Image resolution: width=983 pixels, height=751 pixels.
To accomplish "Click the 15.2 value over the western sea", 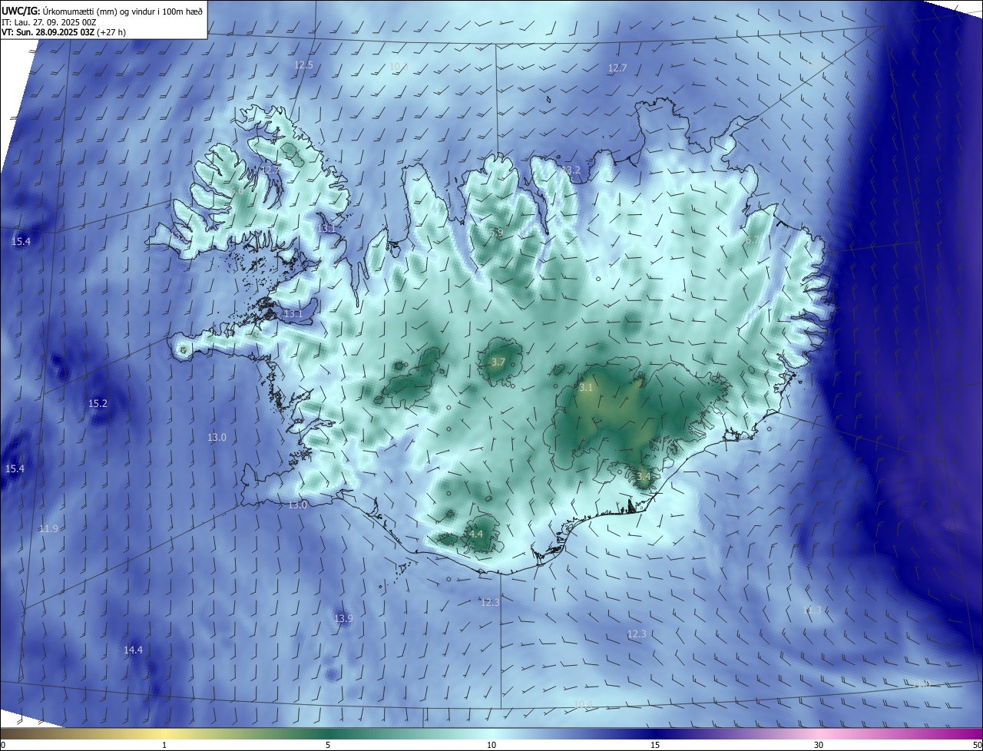I will tap(98, 404).
